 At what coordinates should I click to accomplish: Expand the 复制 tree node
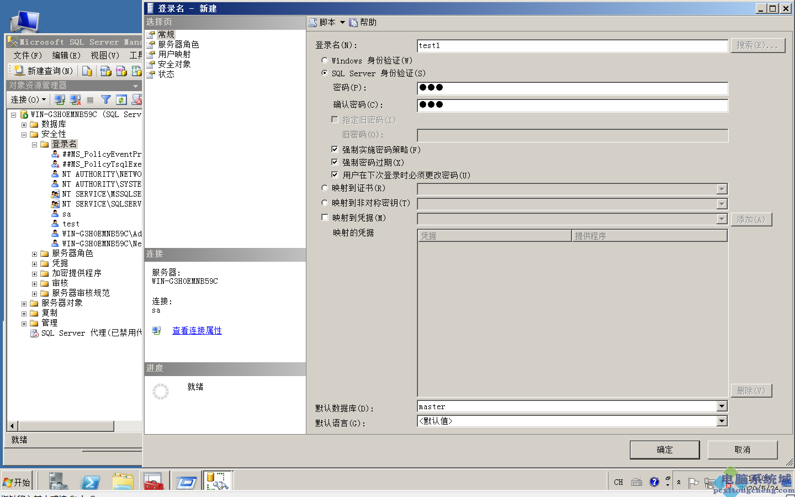coord(24,314)
